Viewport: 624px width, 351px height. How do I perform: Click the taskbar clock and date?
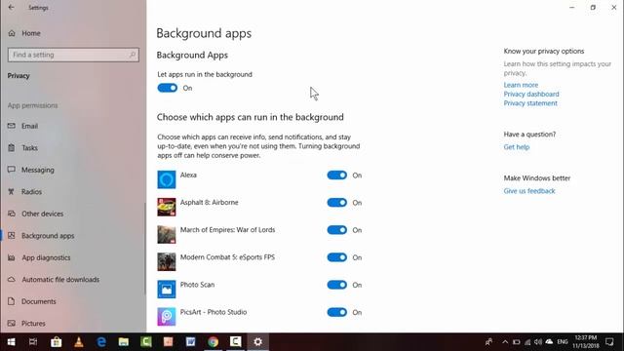[586, 342]
